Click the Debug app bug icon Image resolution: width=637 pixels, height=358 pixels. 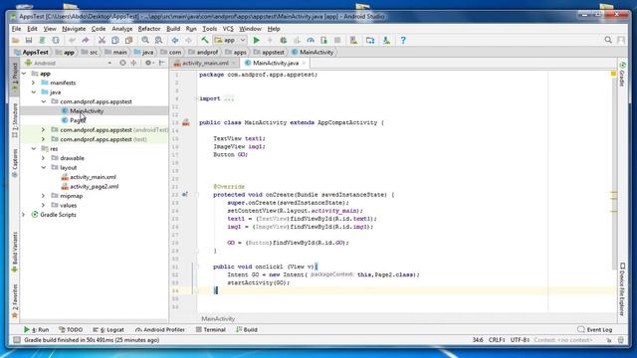coord(284,40)
